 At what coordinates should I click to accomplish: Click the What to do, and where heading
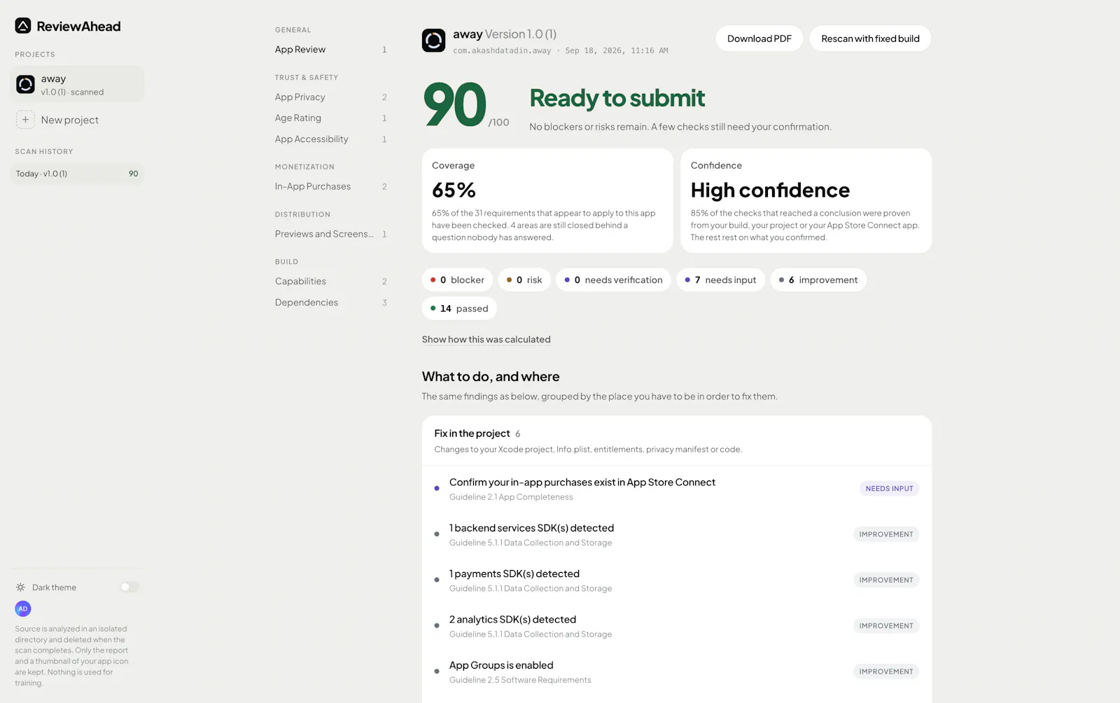(491, 377)
